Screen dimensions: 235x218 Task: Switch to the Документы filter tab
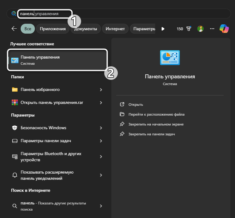(x=85, y=29)
